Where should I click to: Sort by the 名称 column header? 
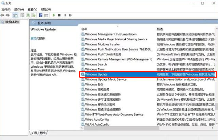coord(84,29)
